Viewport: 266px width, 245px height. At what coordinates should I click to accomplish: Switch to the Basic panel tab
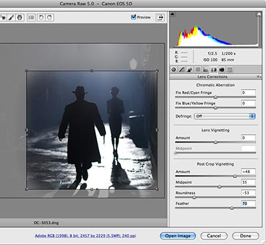click(174, 70)
